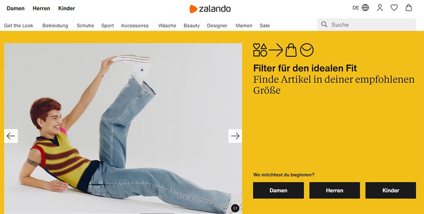424x214 pixels.
Task: Open the wishlist heart icon
Action: 394,8
